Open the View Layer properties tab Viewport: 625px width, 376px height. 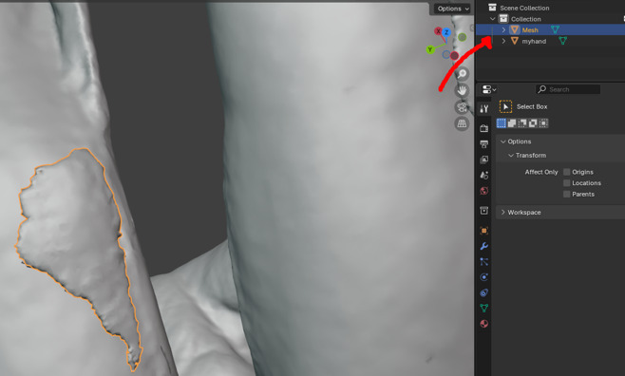pyautogui.click(x=483, y=160)
